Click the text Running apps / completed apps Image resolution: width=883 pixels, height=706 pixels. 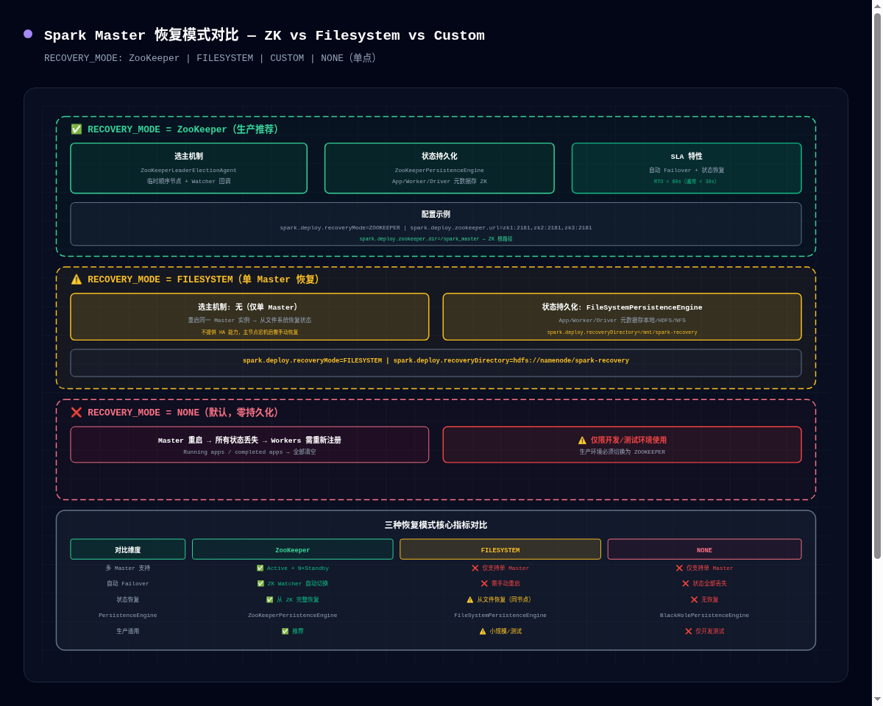point(233,452)
